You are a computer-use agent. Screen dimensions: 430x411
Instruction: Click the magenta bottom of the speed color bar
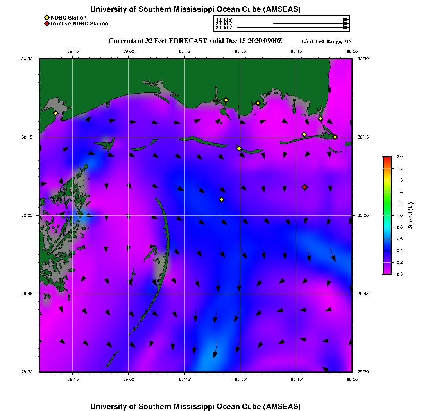(387, 272)
